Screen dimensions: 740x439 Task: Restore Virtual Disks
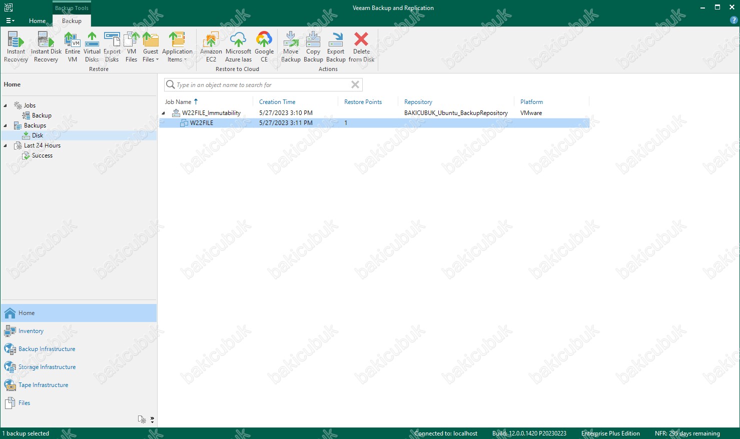click(x=92, y=47)
